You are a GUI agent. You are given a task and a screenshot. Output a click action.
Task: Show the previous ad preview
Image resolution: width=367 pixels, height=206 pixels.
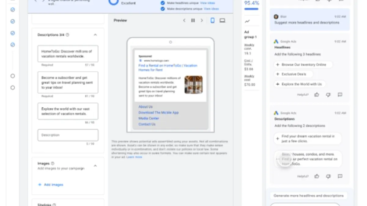pos(184,20)
